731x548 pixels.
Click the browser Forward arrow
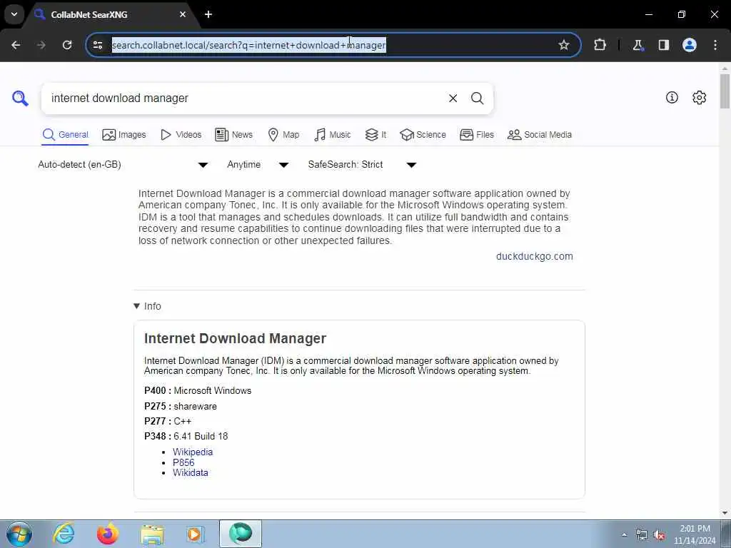(x=41, y=45)
